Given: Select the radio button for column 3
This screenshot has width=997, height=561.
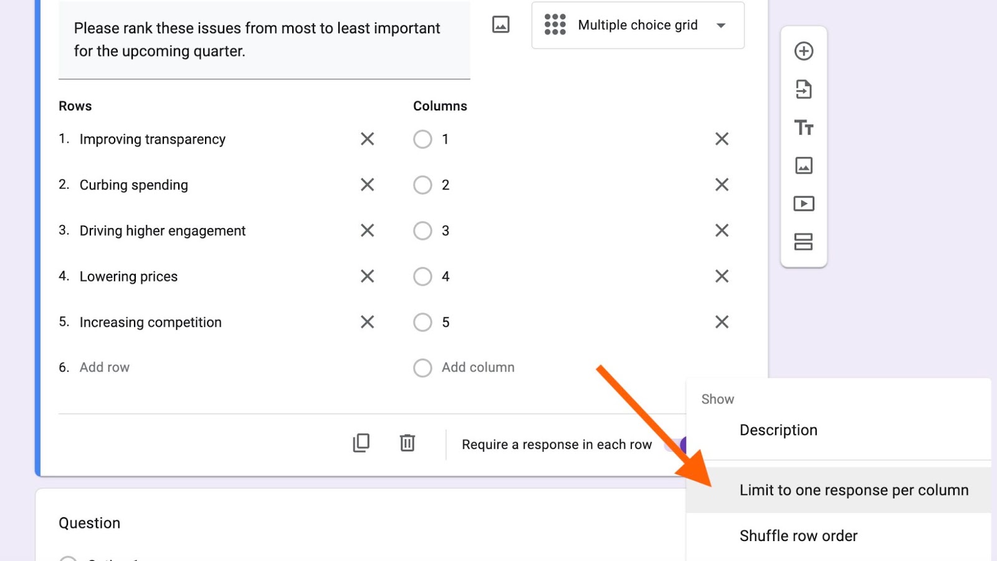Looking at the screenshot, I should tap(422, 231).
